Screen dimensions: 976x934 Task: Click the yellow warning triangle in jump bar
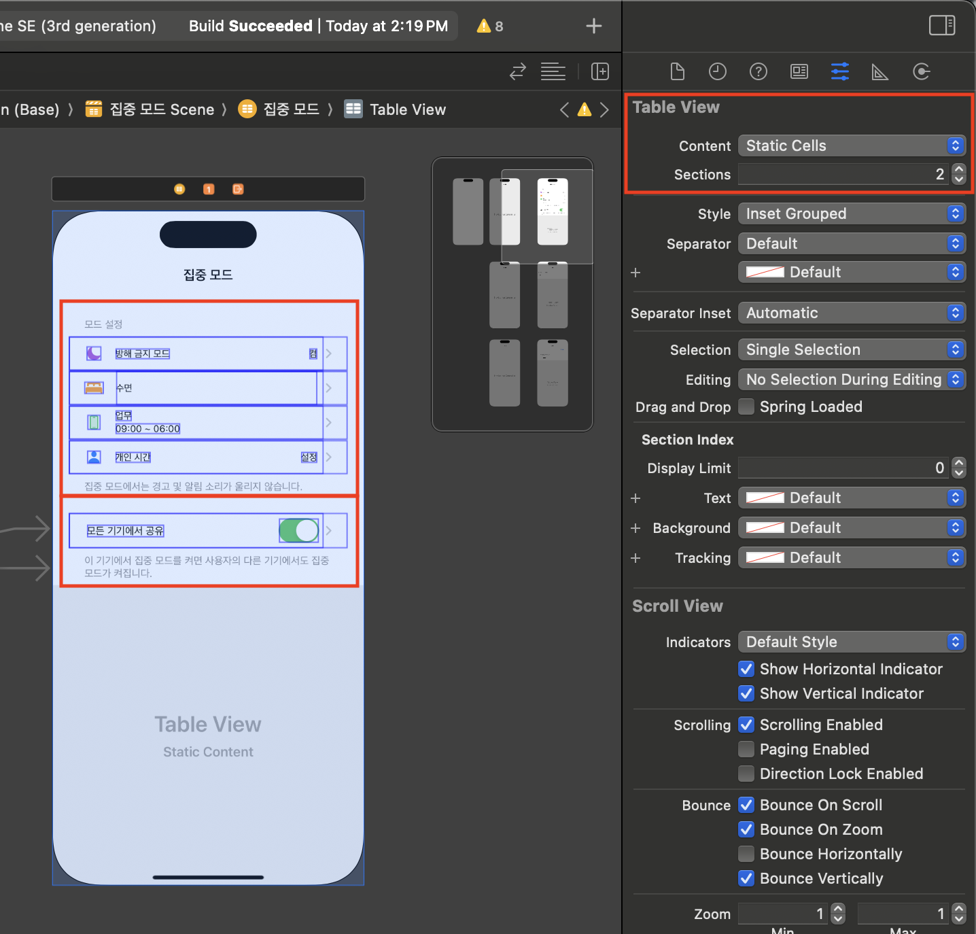[x=585, y=109]
